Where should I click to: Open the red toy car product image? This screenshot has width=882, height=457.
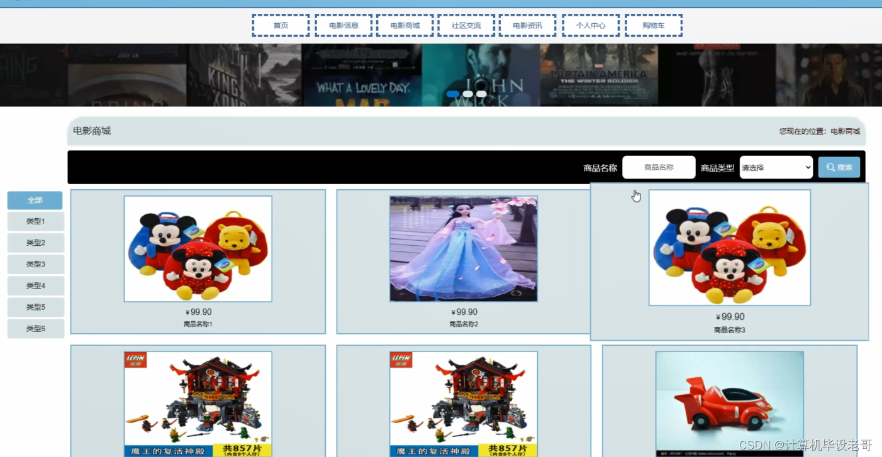[730, 404]
